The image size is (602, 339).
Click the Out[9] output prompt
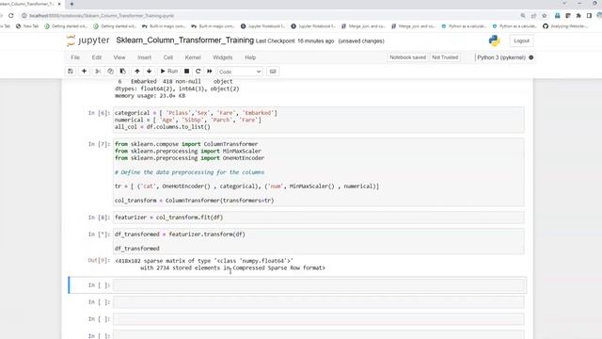point(99,261)
